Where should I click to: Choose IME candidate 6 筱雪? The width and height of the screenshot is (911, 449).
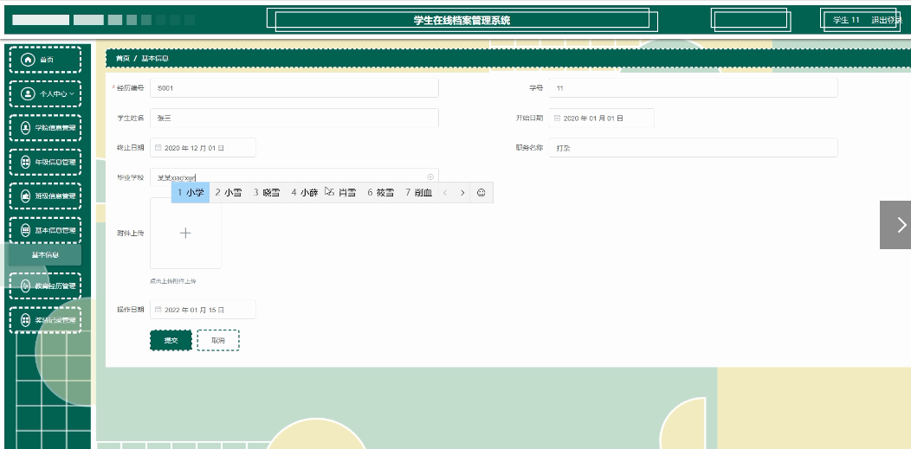(380, 193)
